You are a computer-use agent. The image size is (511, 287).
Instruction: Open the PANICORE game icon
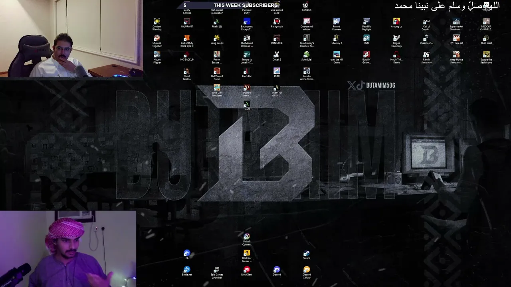point(277,39)
